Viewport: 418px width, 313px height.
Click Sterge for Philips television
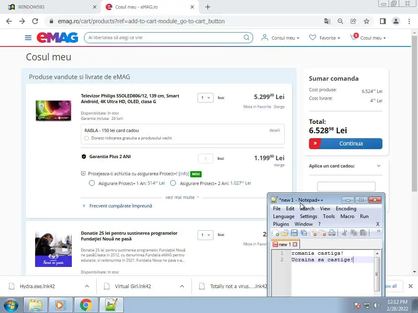point(279,107)
